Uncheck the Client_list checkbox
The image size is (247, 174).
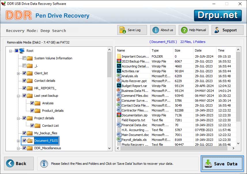coord(24,73)
